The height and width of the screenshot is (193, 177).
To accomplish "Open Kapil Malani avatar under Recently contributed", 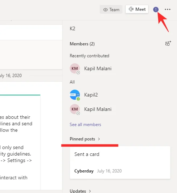I will [75, 68].
